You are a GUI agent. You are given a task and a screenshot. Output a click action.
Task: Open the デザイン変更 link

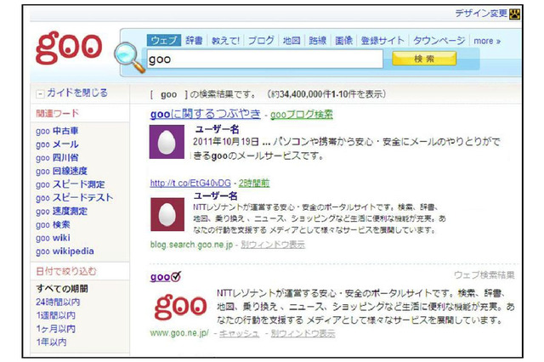(x=481, y=14)
